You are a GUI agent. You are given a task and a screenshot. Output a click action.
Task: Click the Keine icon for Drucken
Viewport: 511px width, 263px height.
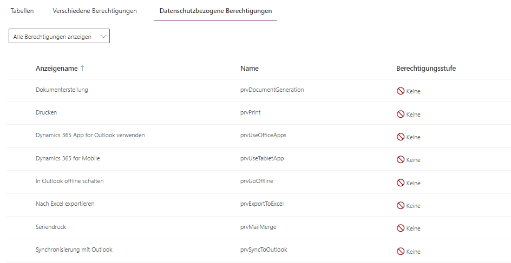pos(401,114)
